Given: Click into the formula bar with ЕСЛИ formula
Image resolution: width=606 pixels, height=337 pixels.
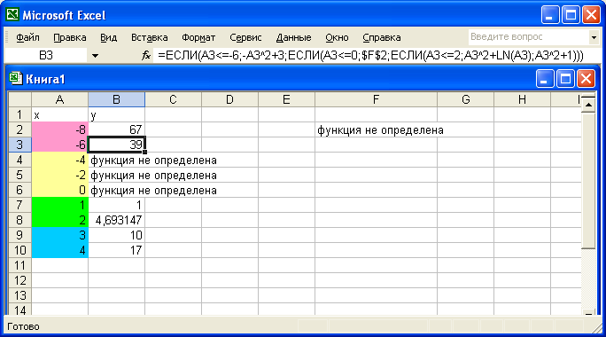Looking at the screenshot, I should click(377, 56).
